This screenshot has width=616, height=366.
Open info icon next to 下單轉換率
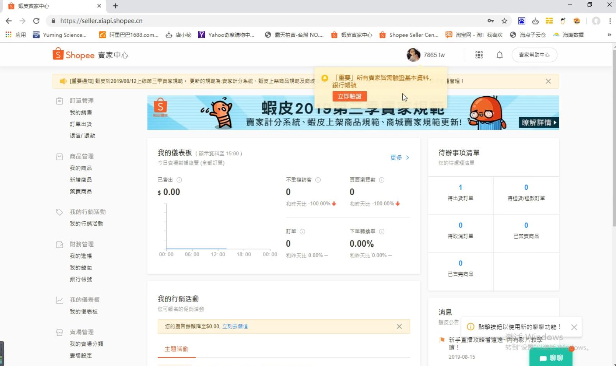[382, 232]
